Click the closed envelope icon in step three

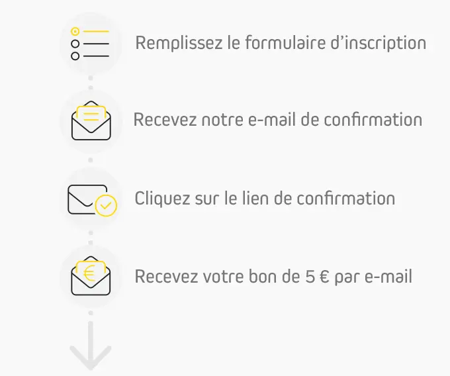(x=87, y=199)
